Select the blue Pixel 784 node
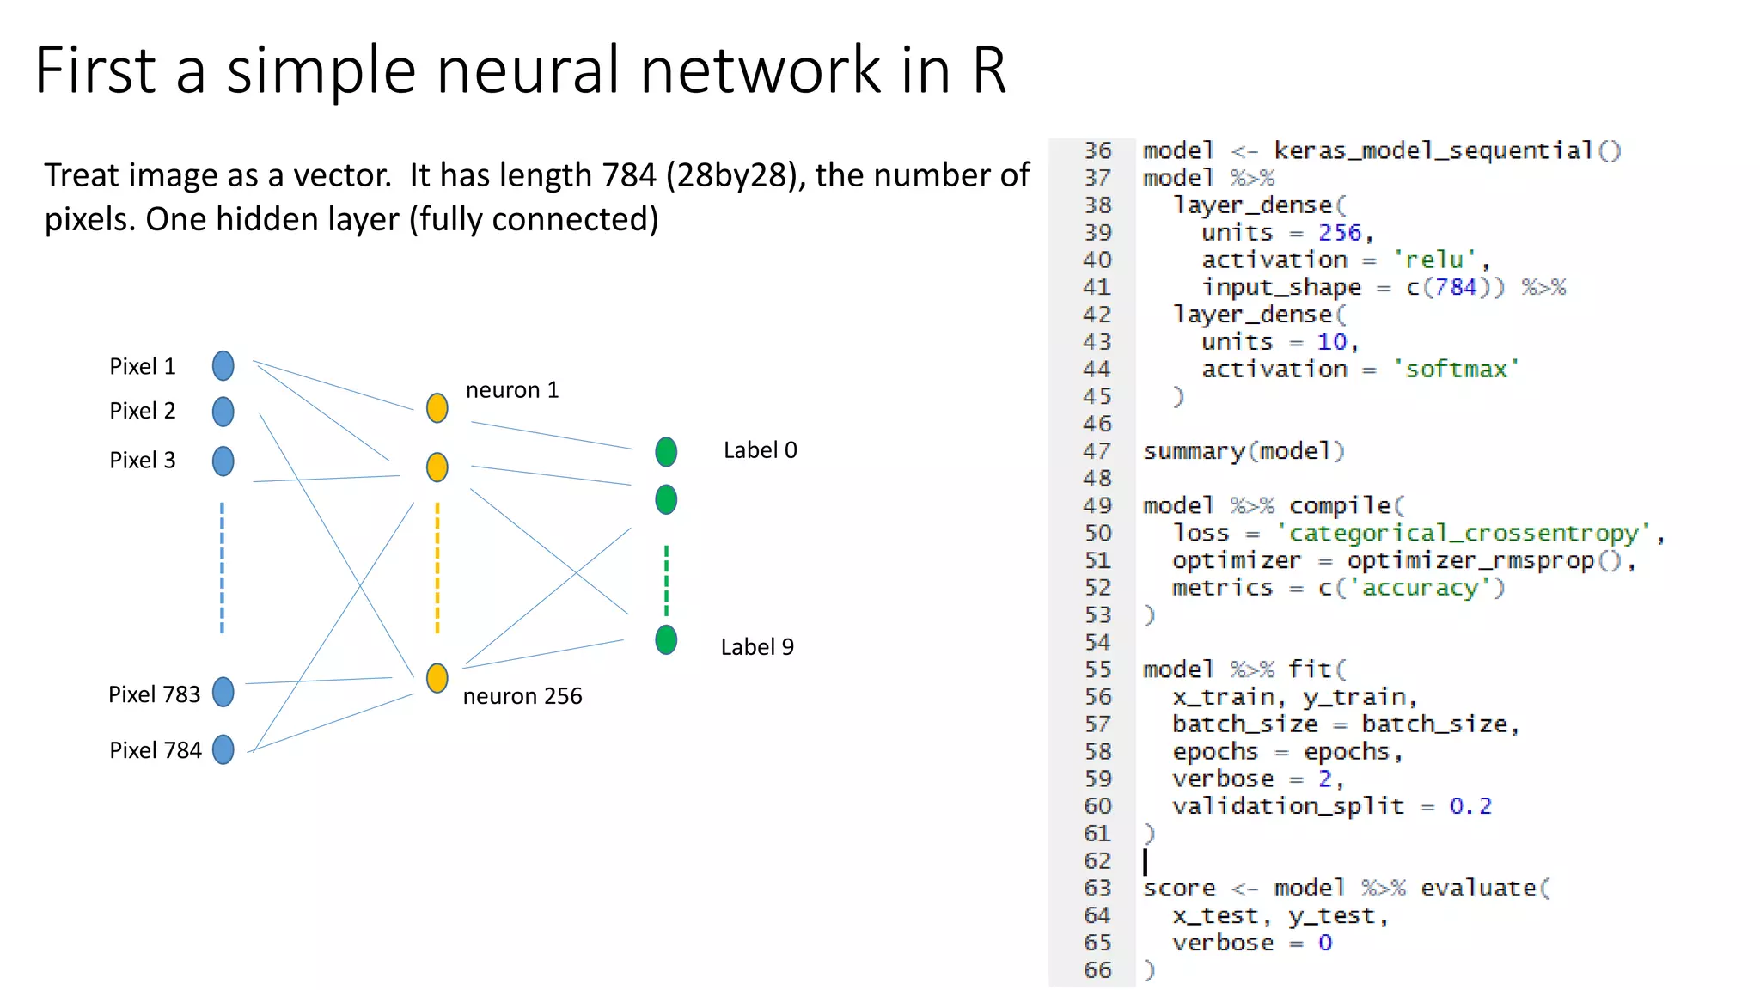 coord(223,749)
